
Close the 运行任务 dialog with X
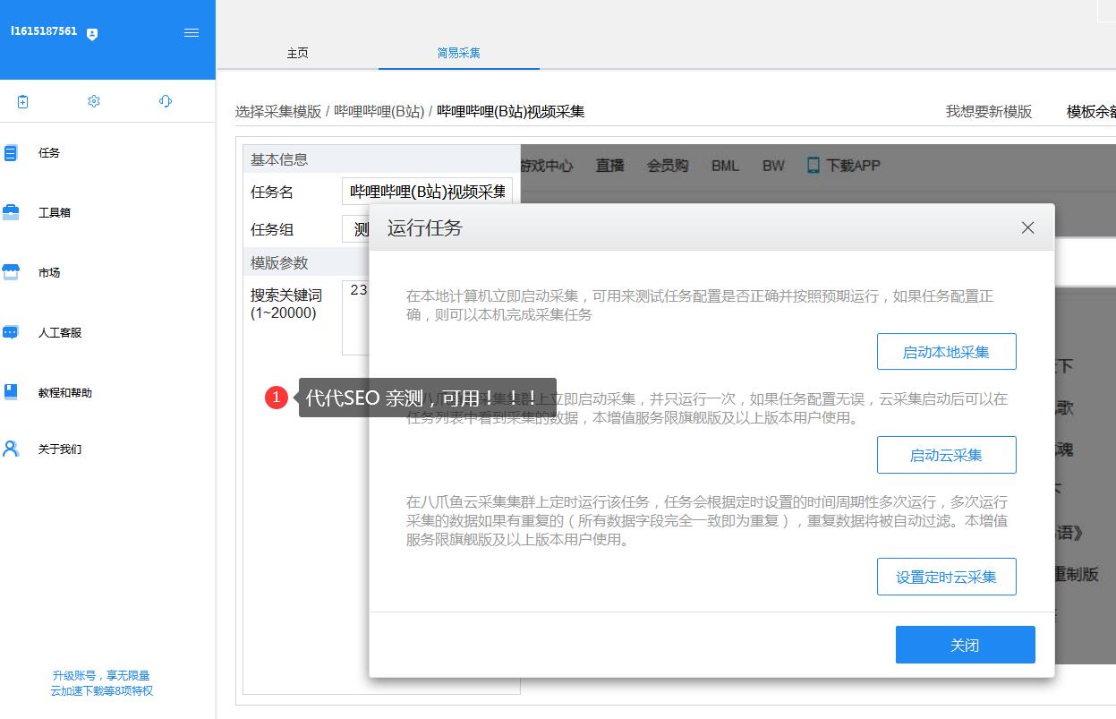click(x=1027, y=227)
